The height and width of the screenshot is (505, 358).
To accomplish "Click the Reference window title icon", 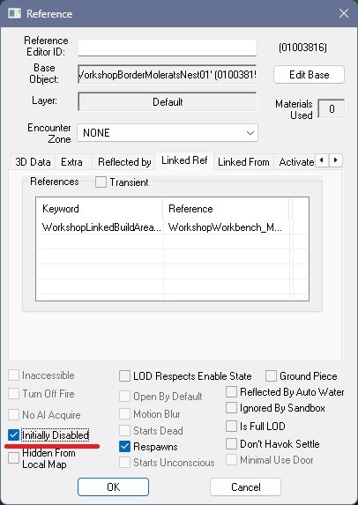I will (x=14, y=13).
